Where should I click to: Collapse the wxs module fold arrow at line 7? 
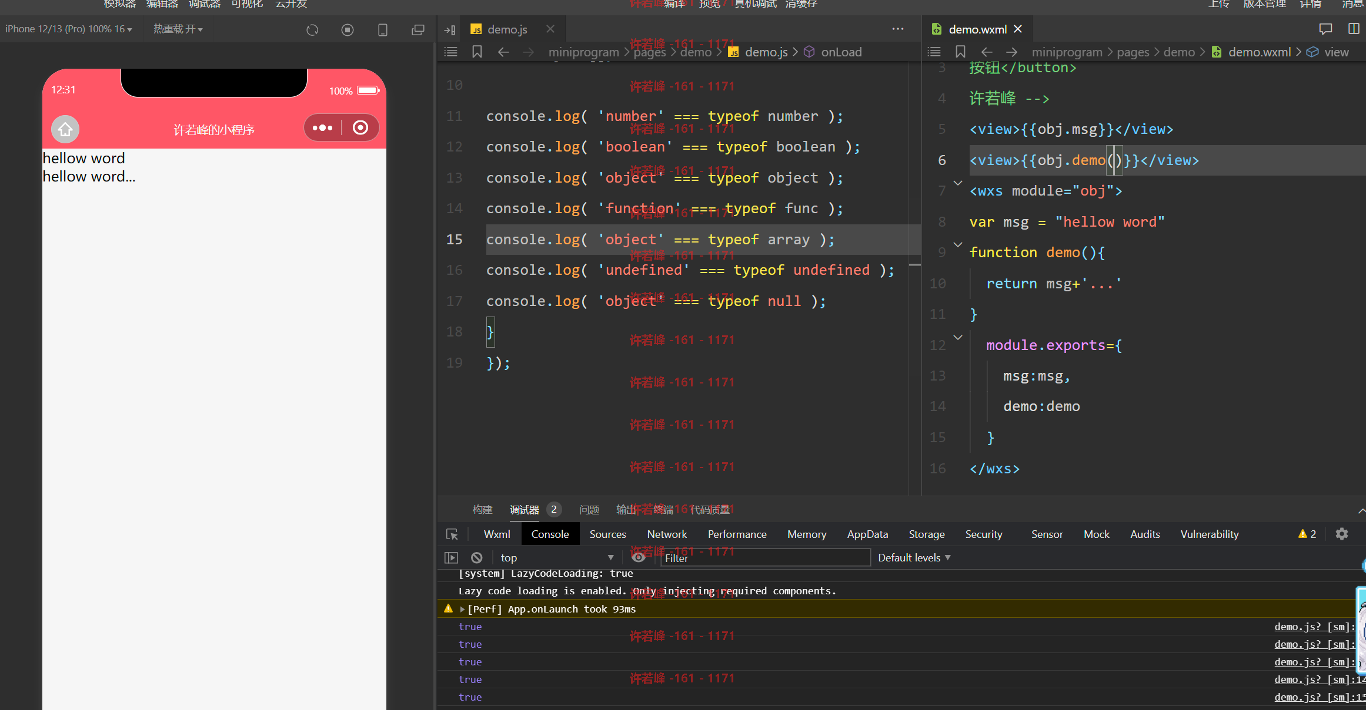pyautogui.click(x=958, y=183)
